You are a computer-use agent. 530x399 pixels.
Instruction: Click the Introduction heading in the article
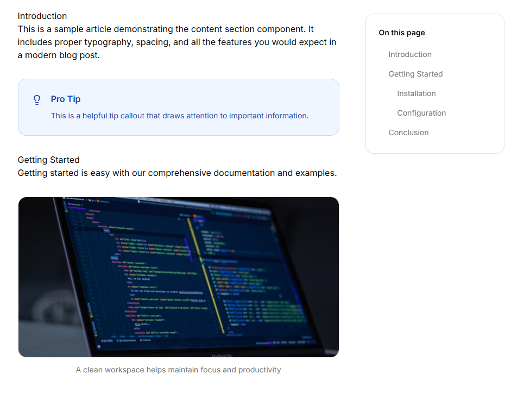[42, 16]
